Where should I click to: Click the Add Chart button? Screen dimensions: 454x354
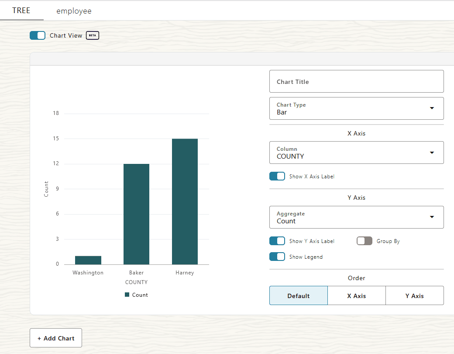(x=55, y=338)
